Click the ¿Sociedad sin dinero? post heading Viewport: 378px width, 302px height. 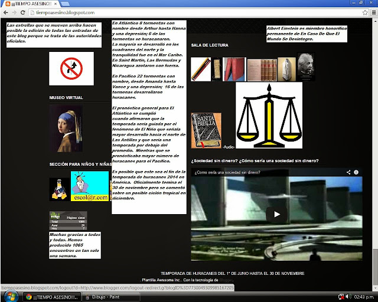click(255, 160)
